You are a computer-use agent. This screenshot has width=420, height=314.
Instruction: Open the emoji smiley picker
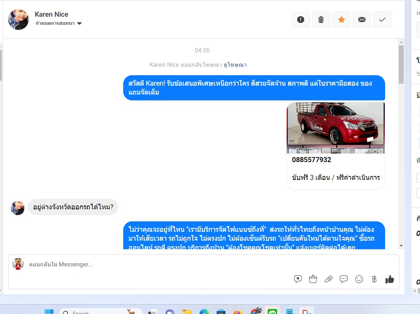(359, 279)
